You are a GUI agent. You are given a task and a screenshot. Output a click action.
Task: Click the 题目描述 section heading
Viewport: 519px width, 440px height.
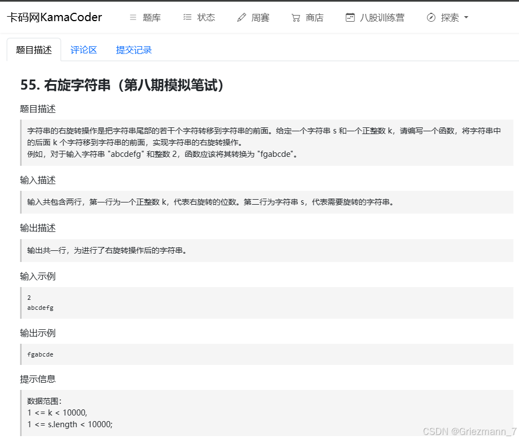(38, 108)
